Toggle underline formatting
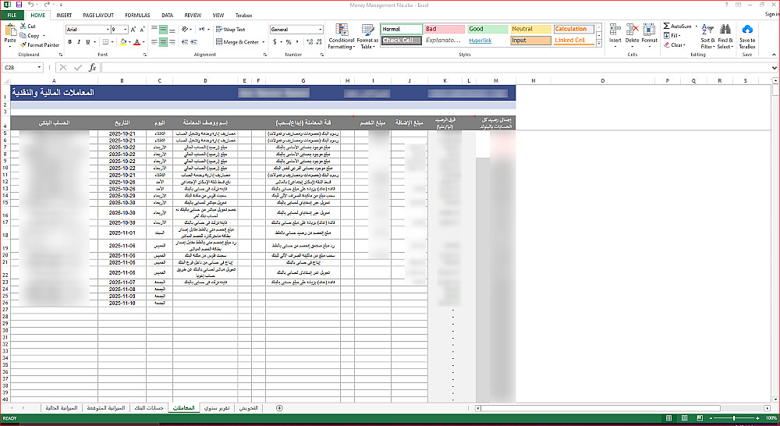The image size is (780, 426). (88, 42)
